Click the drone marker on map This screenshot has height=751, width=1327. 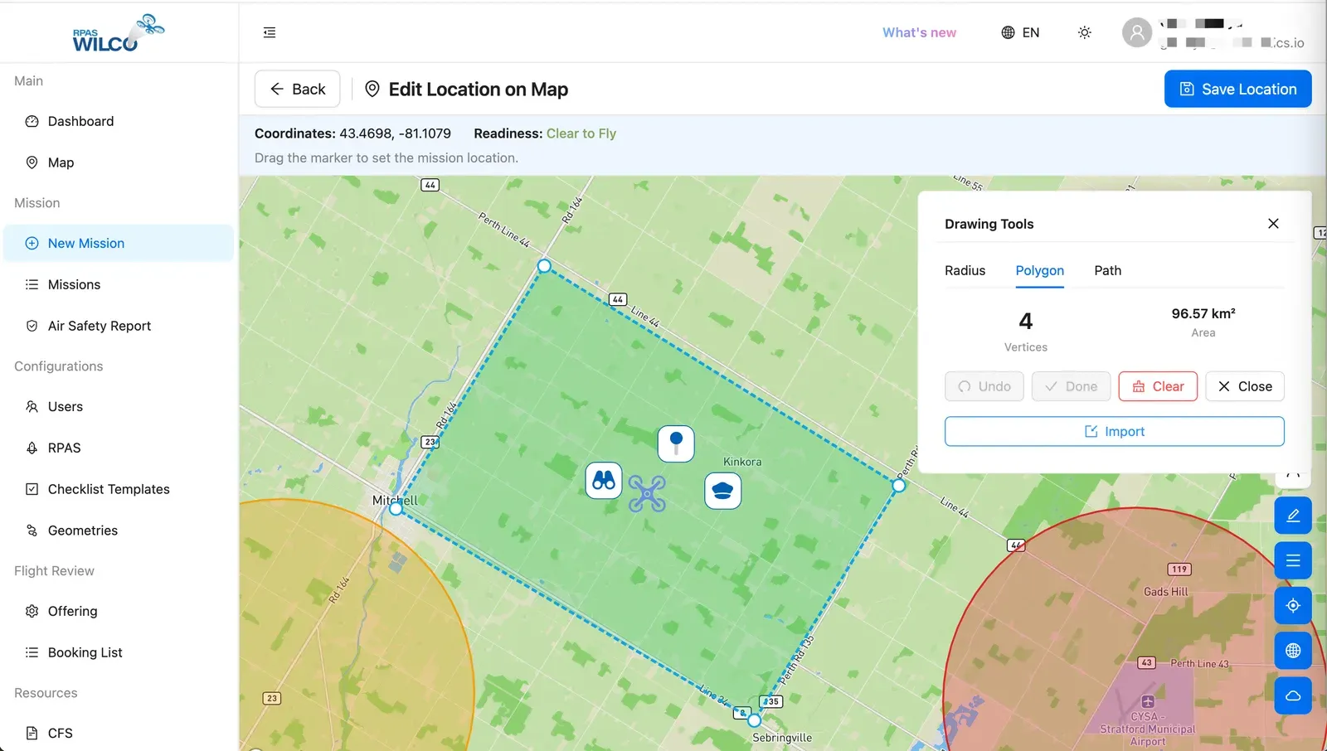647,493
